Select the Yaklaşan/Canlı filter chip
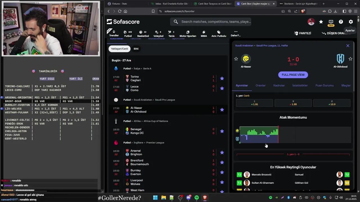 (120, 49)
